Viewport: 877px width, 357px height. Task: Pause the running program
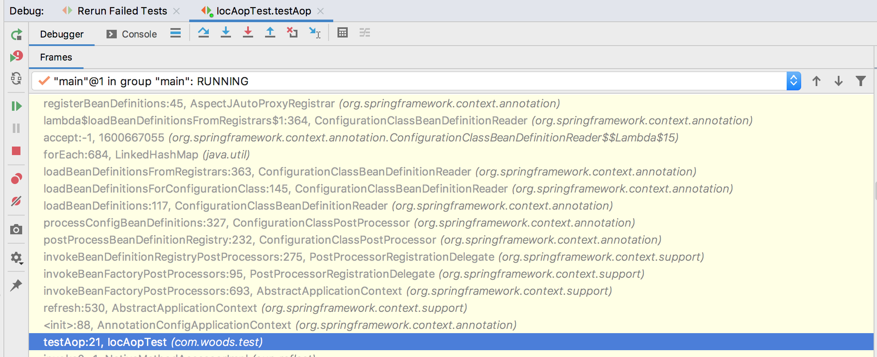pyautogui.click(x=16, y=128)
